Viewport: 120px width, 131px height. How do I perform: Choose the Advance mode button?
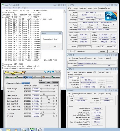(x=56, y=82)
